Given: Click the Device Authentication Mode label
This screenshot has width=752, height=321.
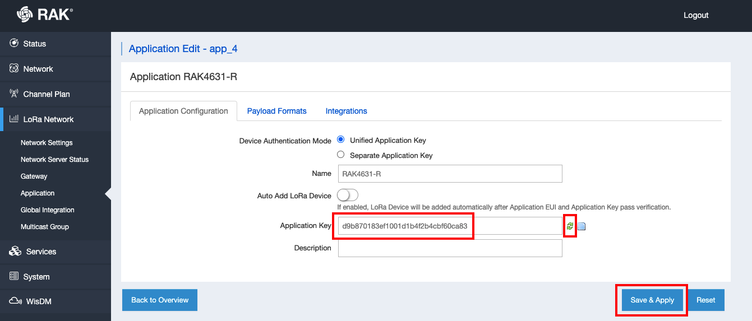Looking at the screenshot, I should tap(285, 141).
